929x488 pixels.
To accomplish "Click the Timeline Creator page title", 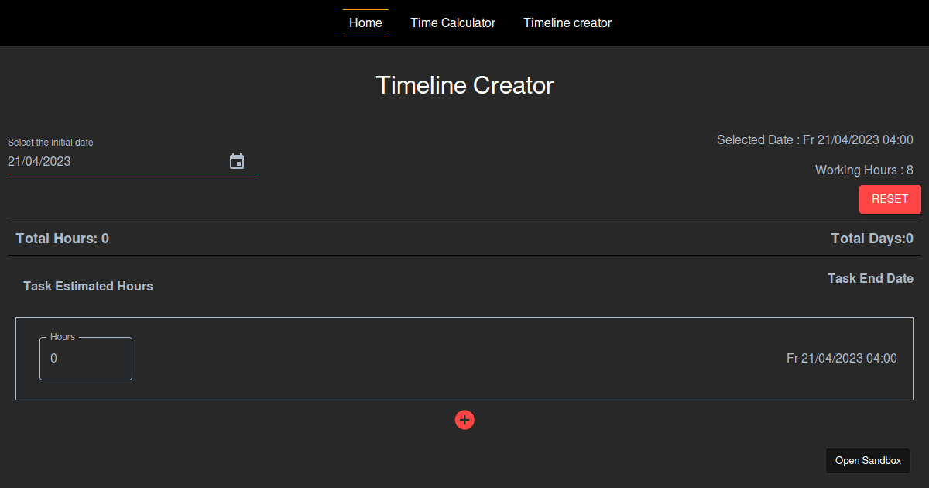I will click(x=464, y=85).
